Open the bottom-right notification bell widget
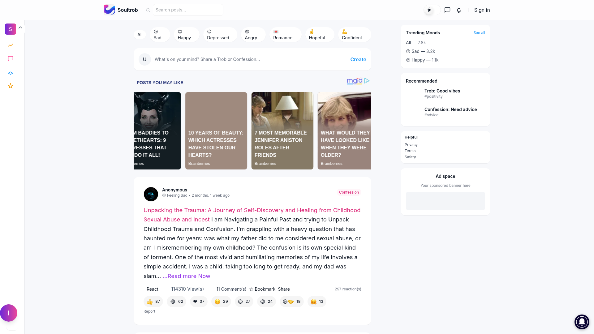The width and height of the screenshot is (594, 334). pyautogui.click(x=582, y=322)
